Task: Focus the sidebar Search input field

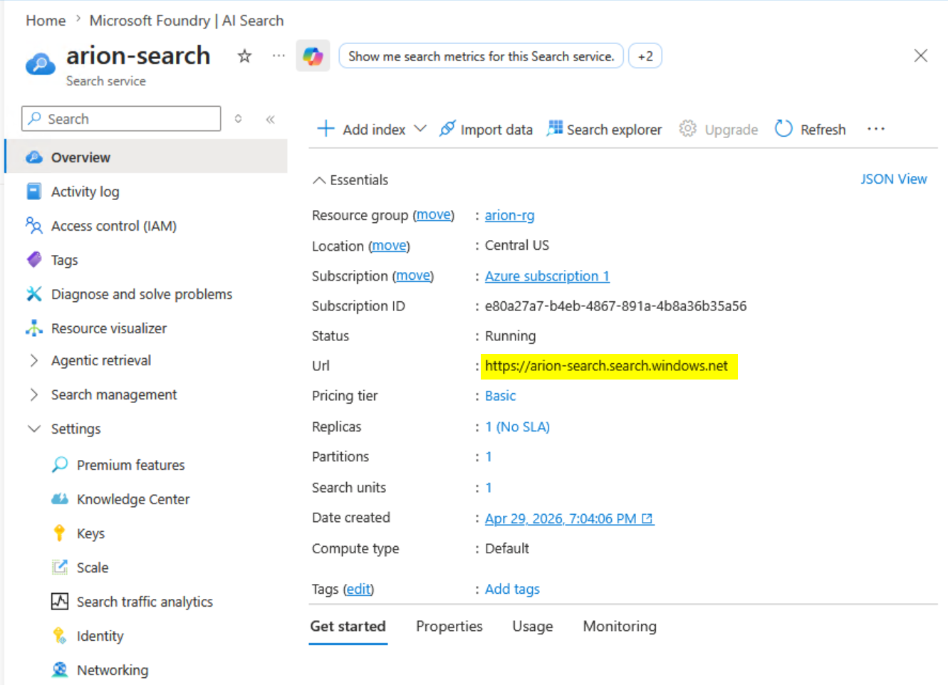Action: pos(122,119)
